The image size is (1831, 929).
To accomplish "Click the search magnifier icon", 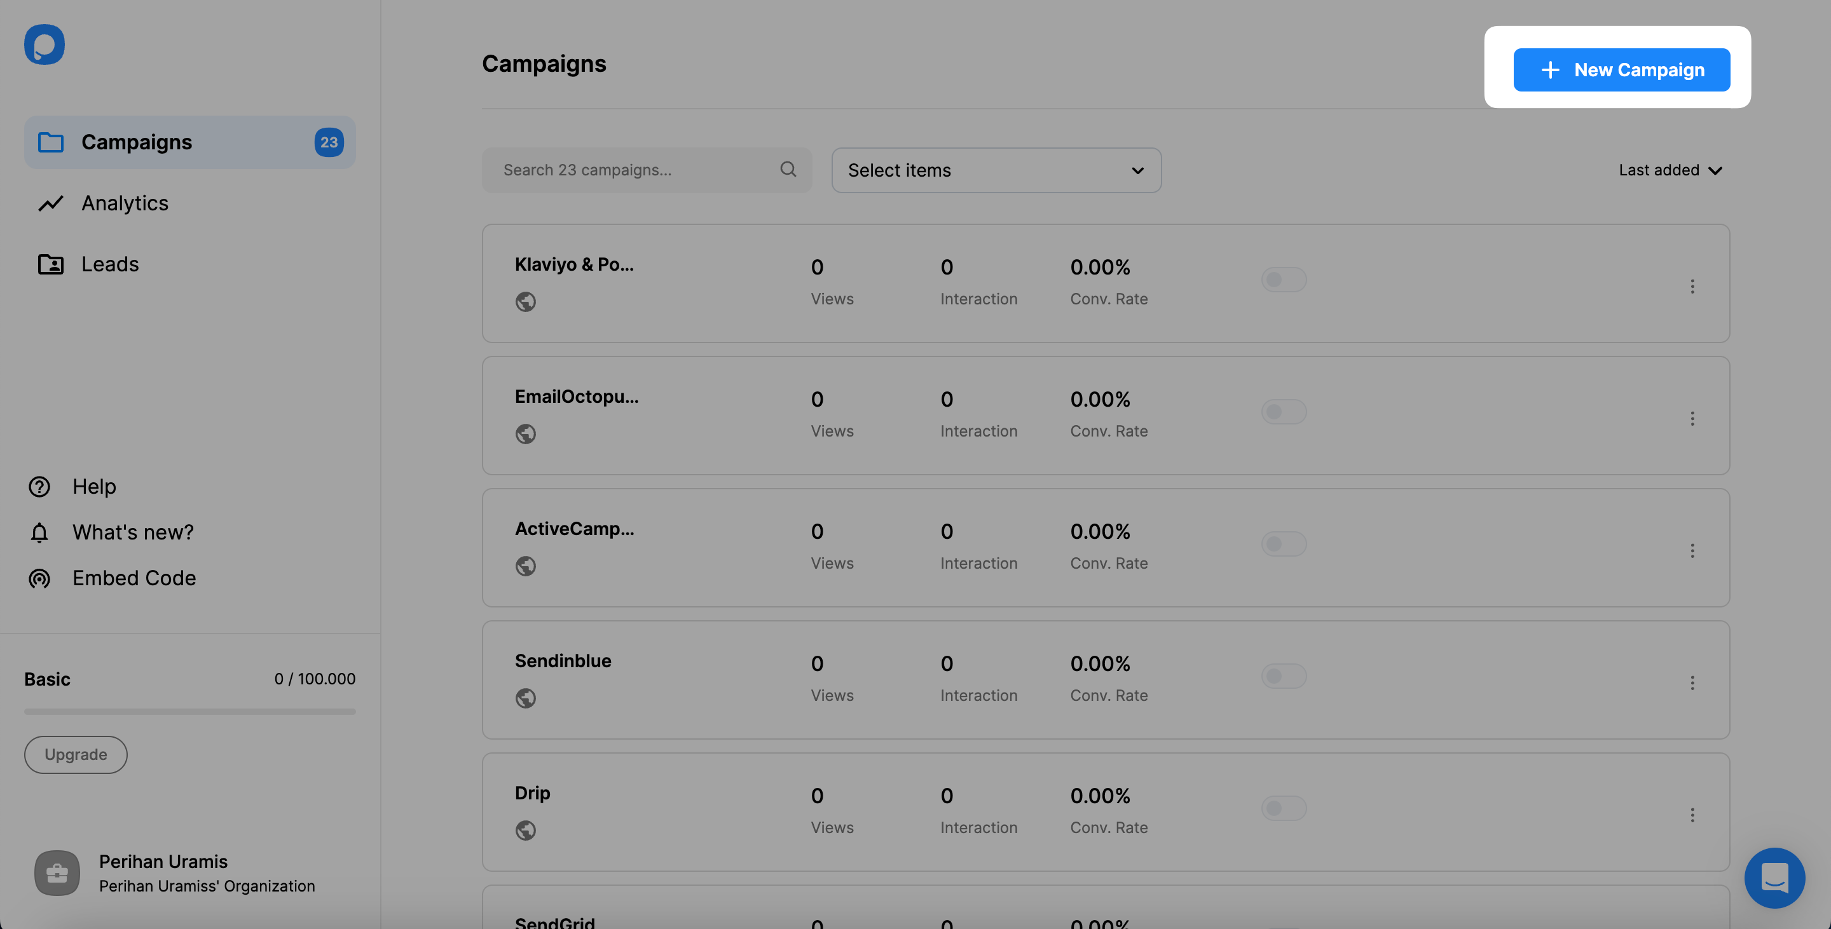I will click(x=788, y=169).
